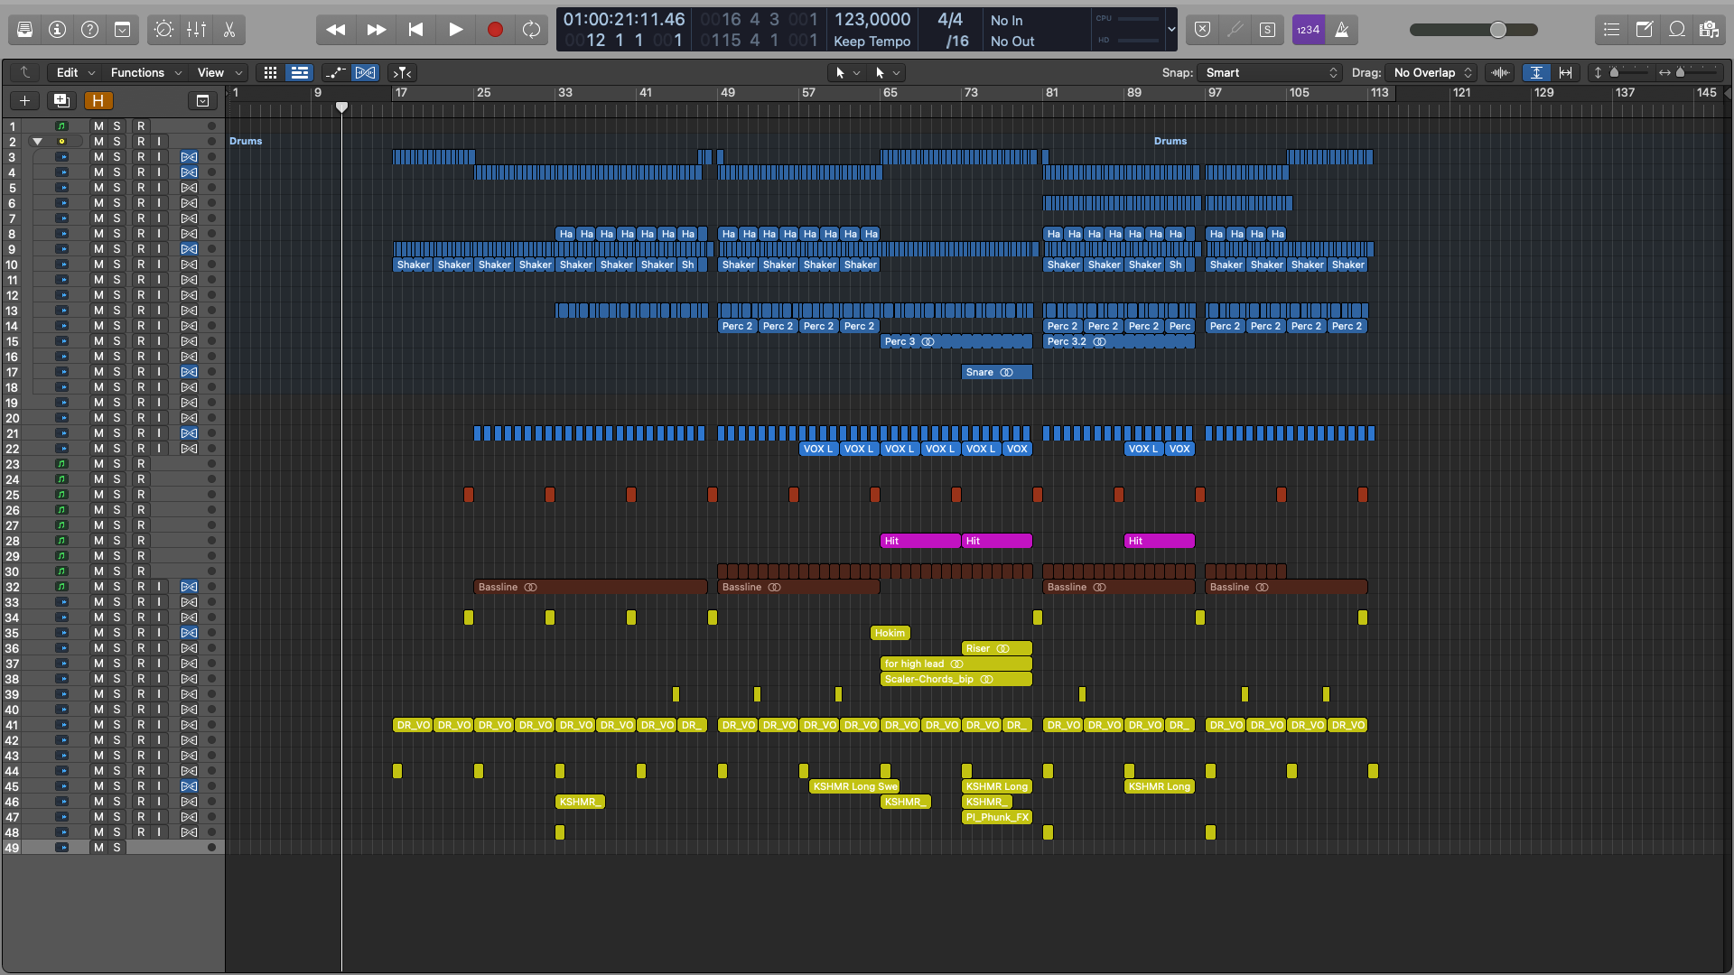This screenshot has height=975, width=1734.
Task: Select the Hokim region
Action: tap(890, 633)
